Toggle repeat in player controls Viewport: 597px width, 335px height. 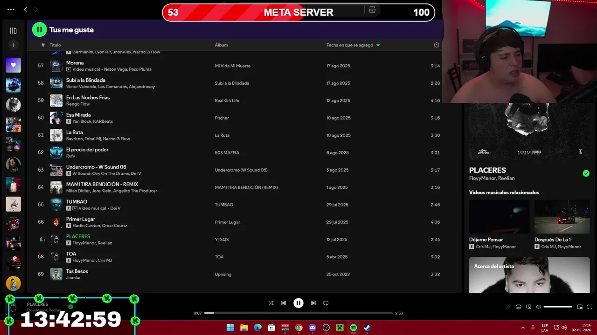point(326,303)
